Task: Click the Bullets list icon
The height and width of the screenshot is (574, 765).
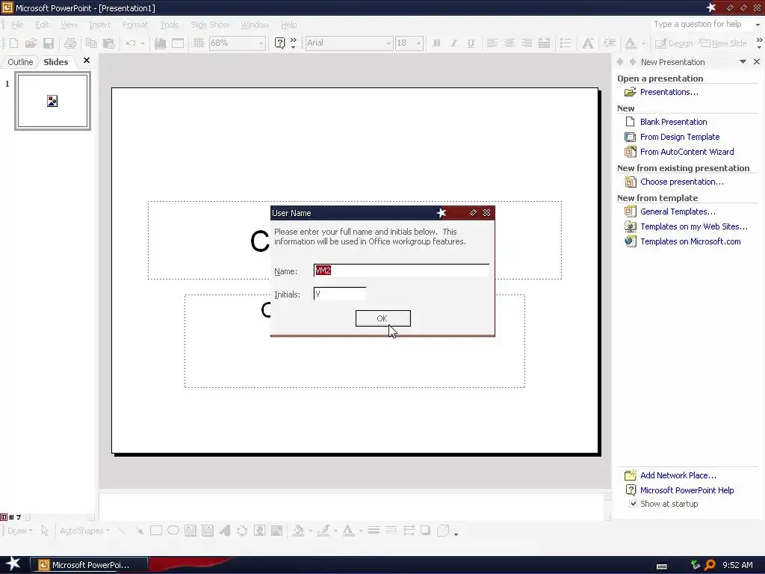Action: tap(566, 43)
